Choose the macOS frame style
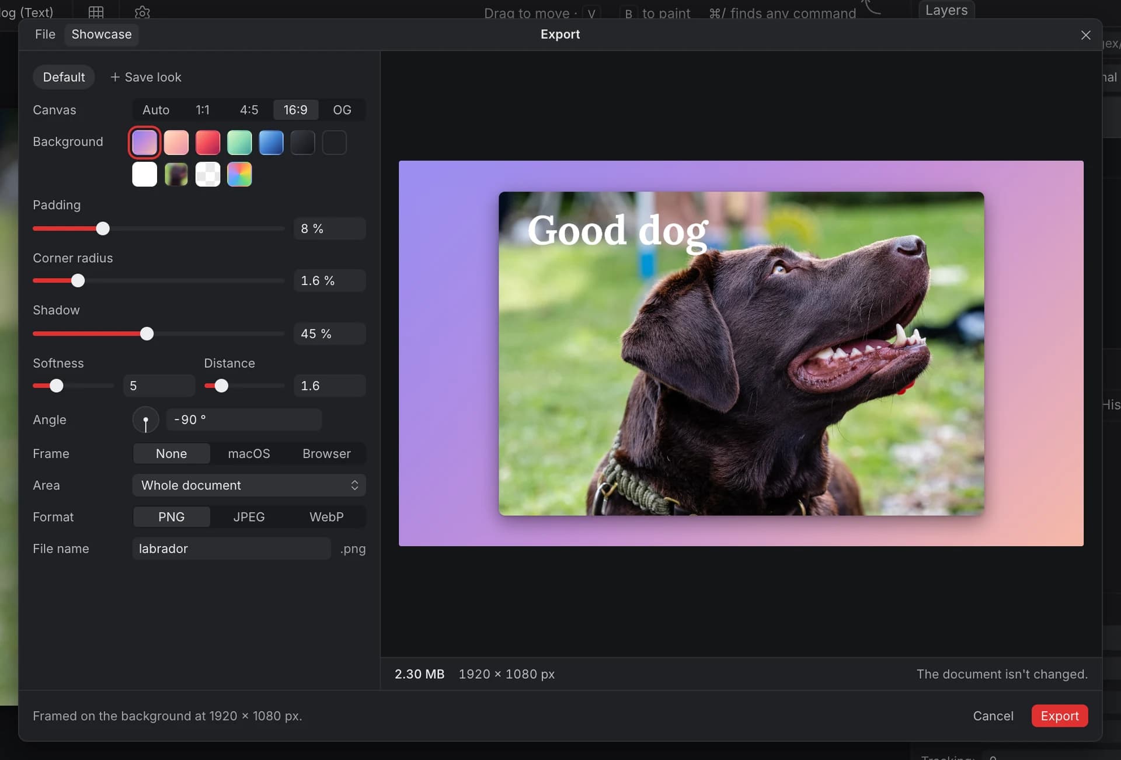The height and width of the screenshot is (760, 1121). click(249, 454)
